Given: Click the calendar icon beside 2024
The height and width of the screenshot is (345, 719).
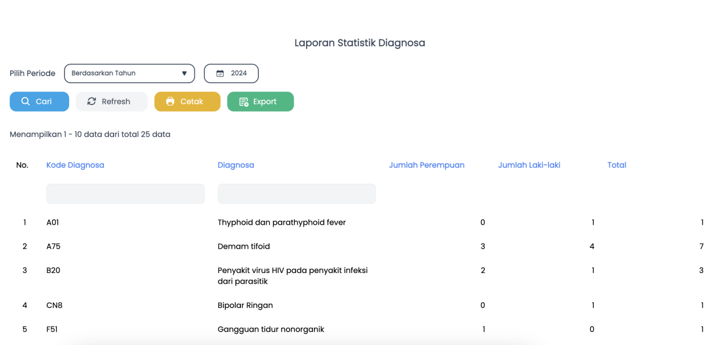Looking at the screenshot, I should pos(220,74).
